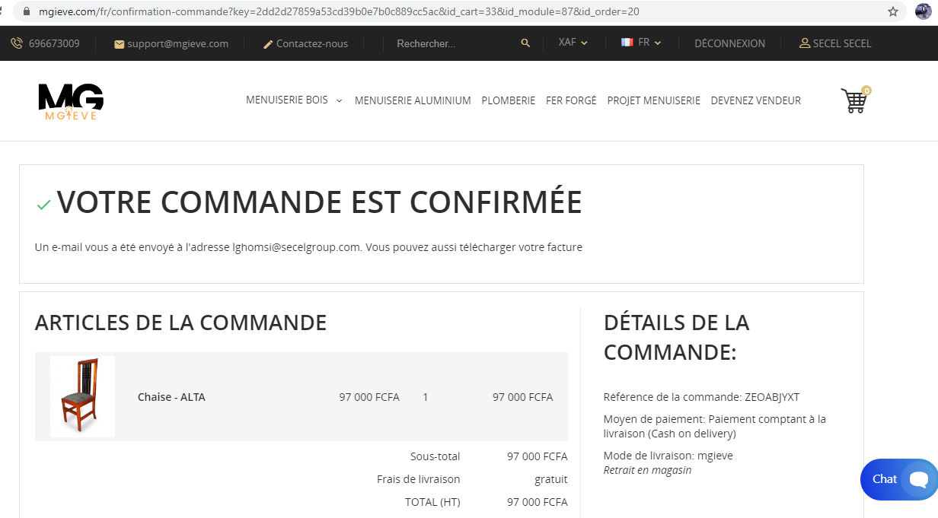
Task: Expand the FR language dropdown
Action: click(x=649, y=43)
